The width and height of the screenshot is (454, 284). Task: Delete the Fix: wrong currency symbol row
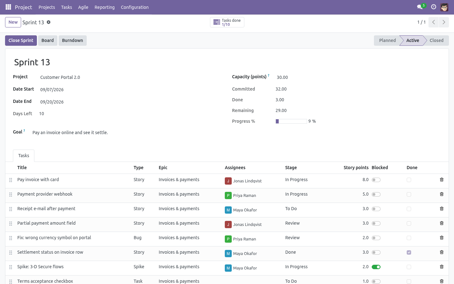[442, 238]
